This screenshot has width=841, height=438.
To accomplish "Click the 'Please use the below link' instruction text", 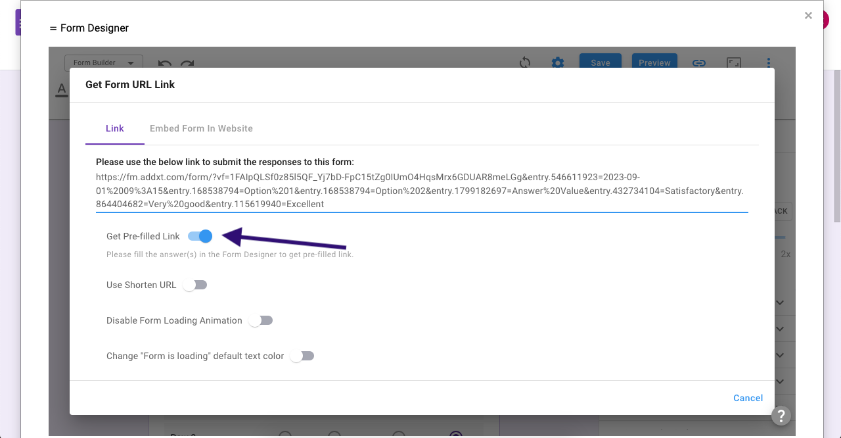I will click(x=225, y=162).
